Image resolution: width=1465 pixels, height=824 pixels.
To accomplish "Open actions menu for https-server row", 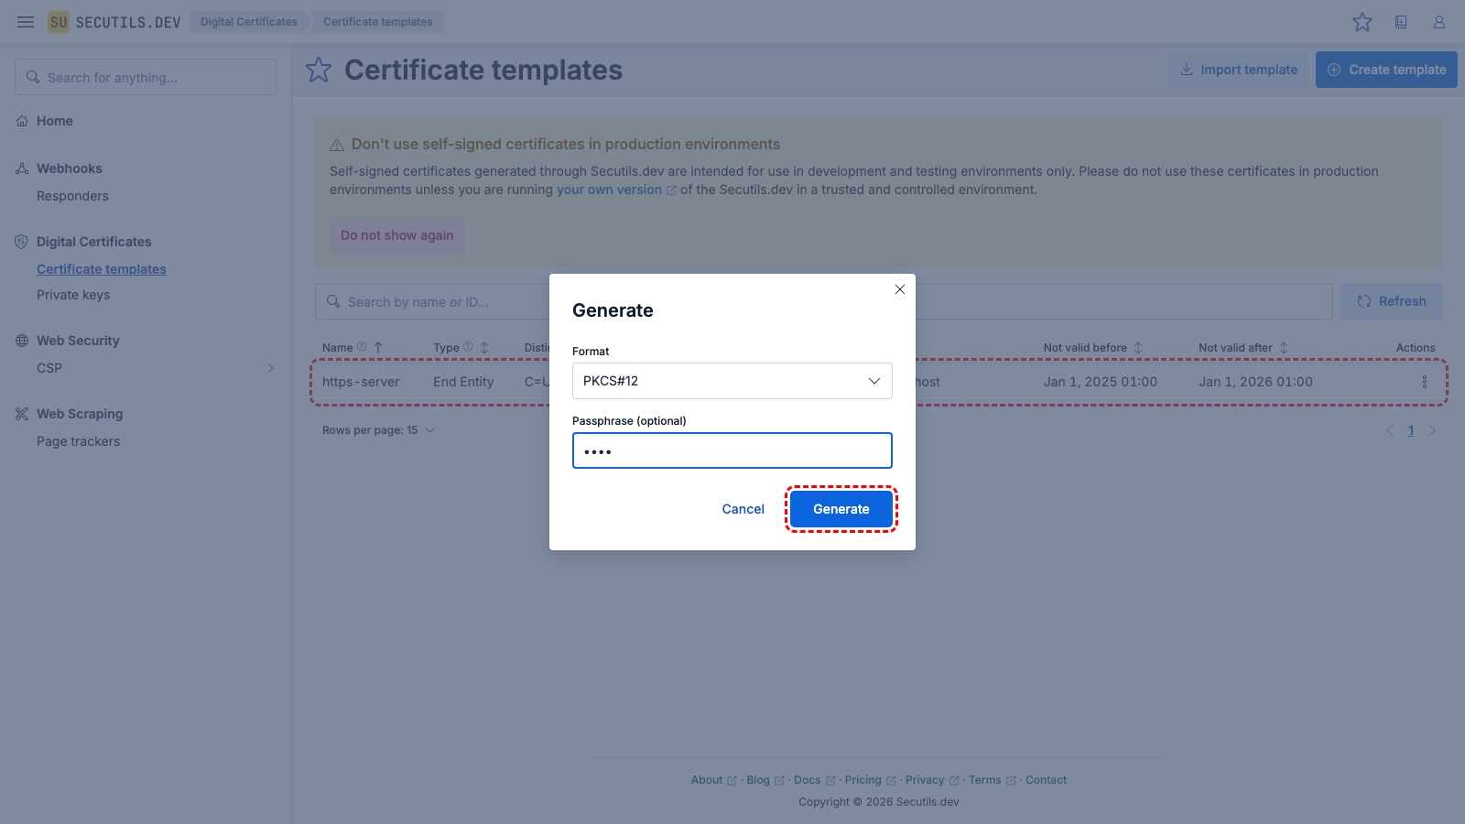I will (x=1424, y=382).
